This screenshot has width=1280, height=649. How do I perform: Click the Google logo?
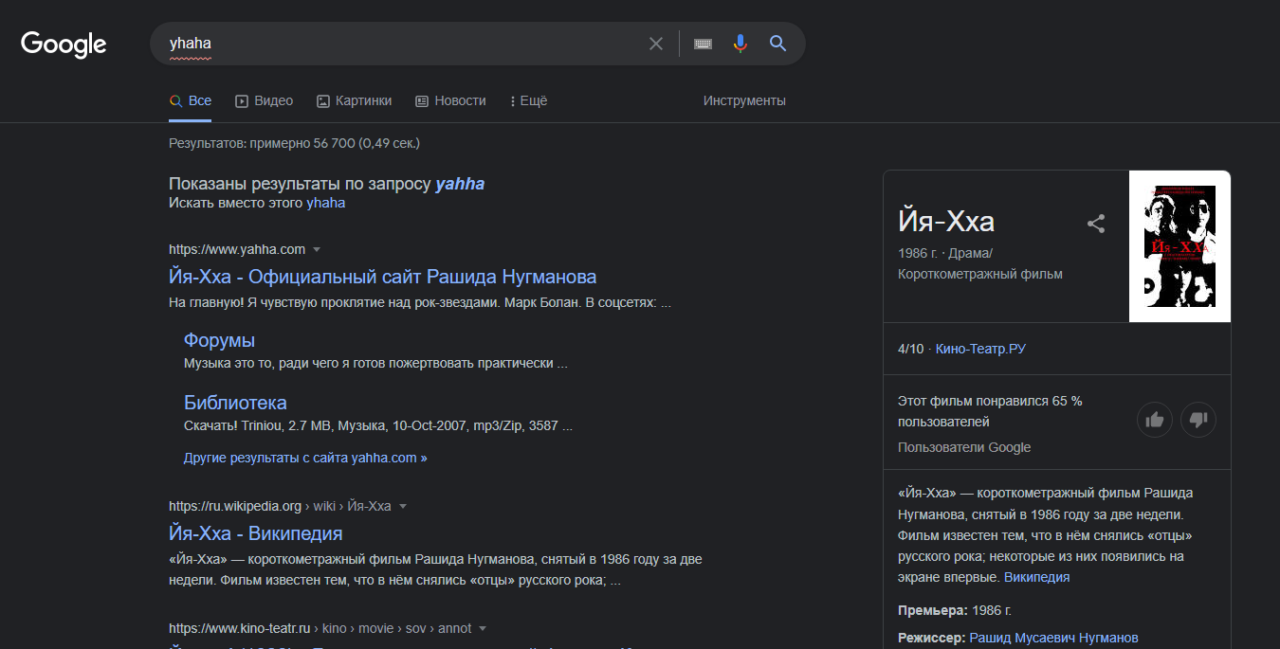[x=64, y=44]
